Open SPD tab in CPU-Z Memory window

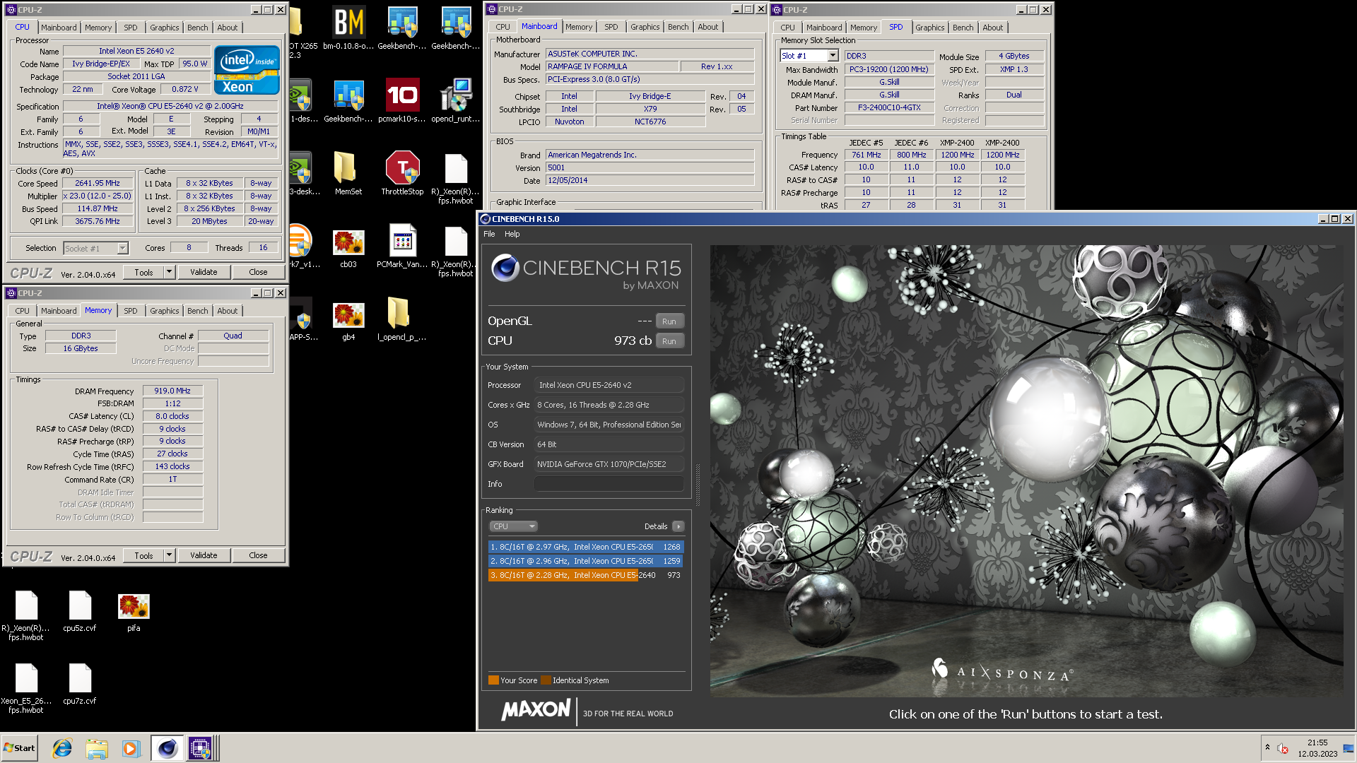[x=131, y=311]
